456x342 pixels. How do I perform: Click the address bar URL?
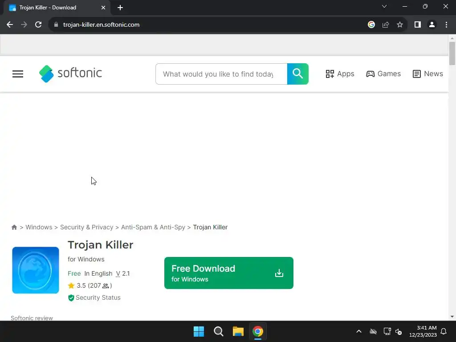[x=101, y=25]
